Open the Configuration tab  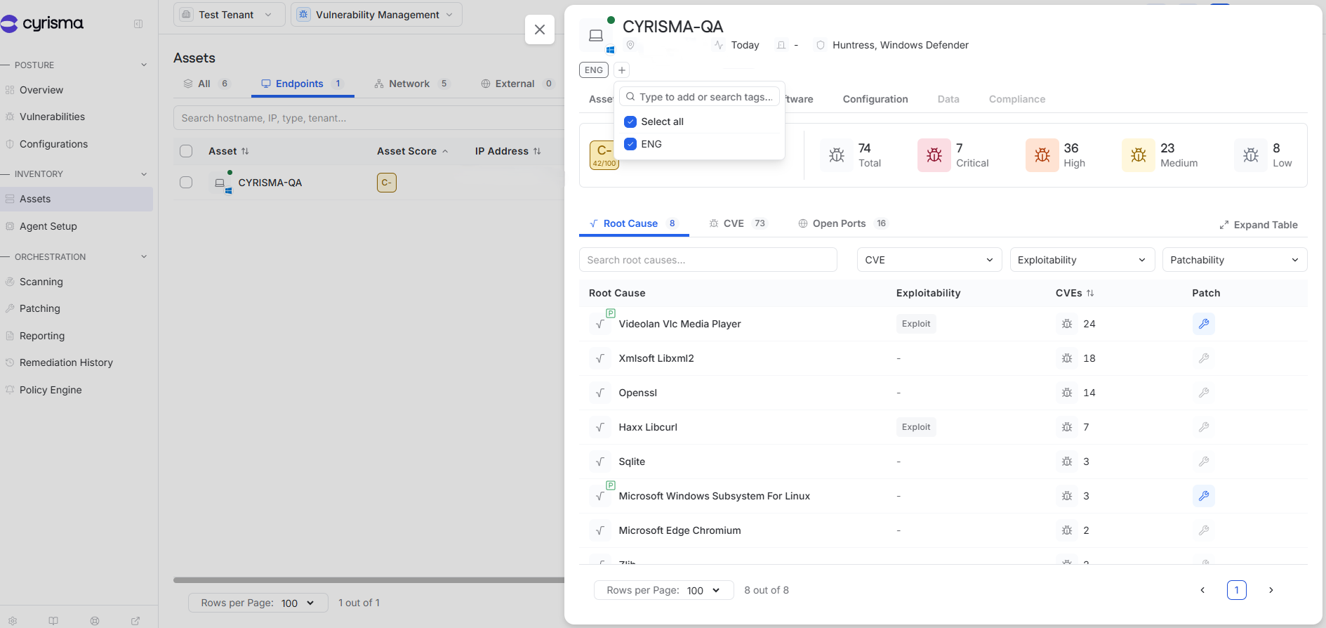pos(875,99)
